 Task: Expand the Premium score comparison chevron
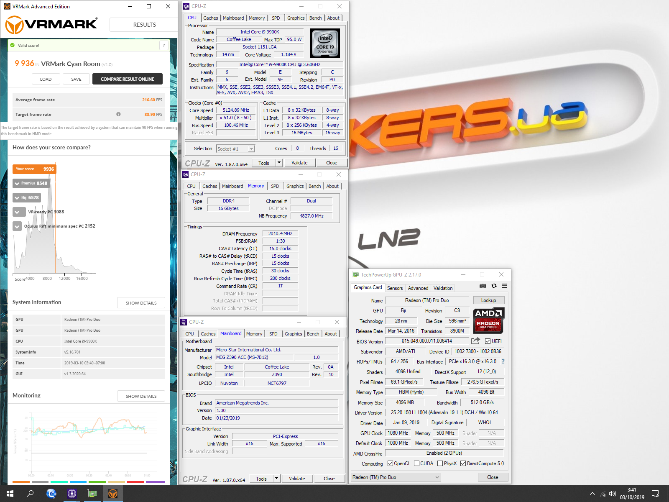(x=17, y=183)
